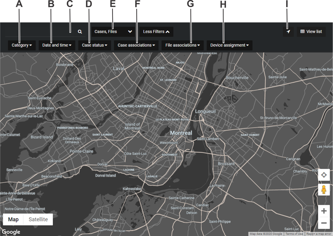Click into the search text field
This screenshot has height=236, width=333.
coord(40,32)
